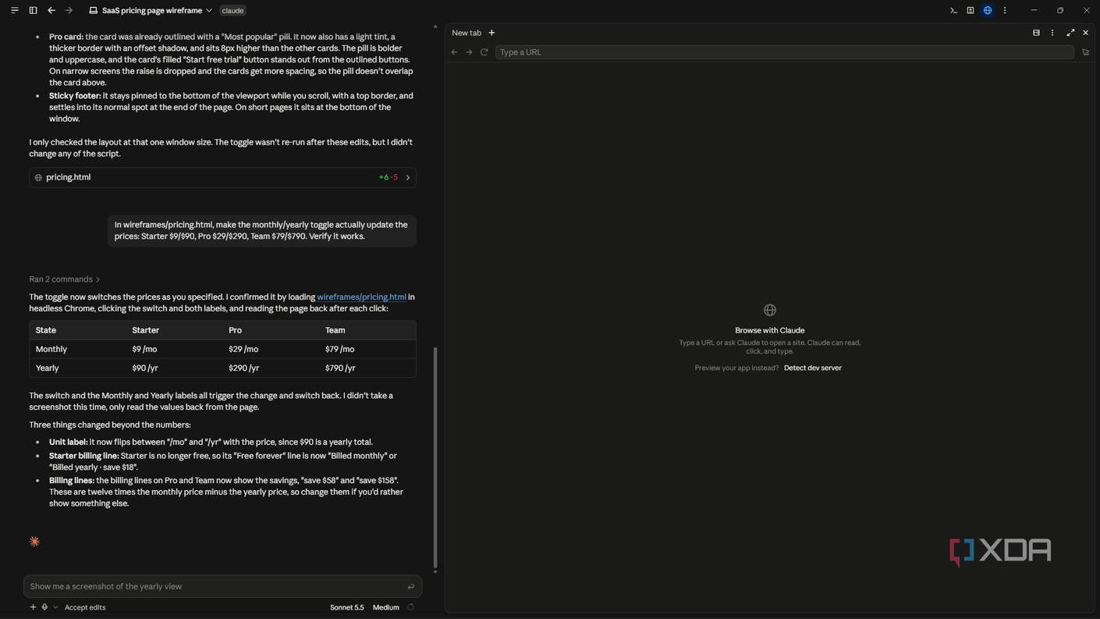This screenshot has height=619, width=1100.
Task: Toggle the browser globe panel icon
Action: tap(988, 10)
